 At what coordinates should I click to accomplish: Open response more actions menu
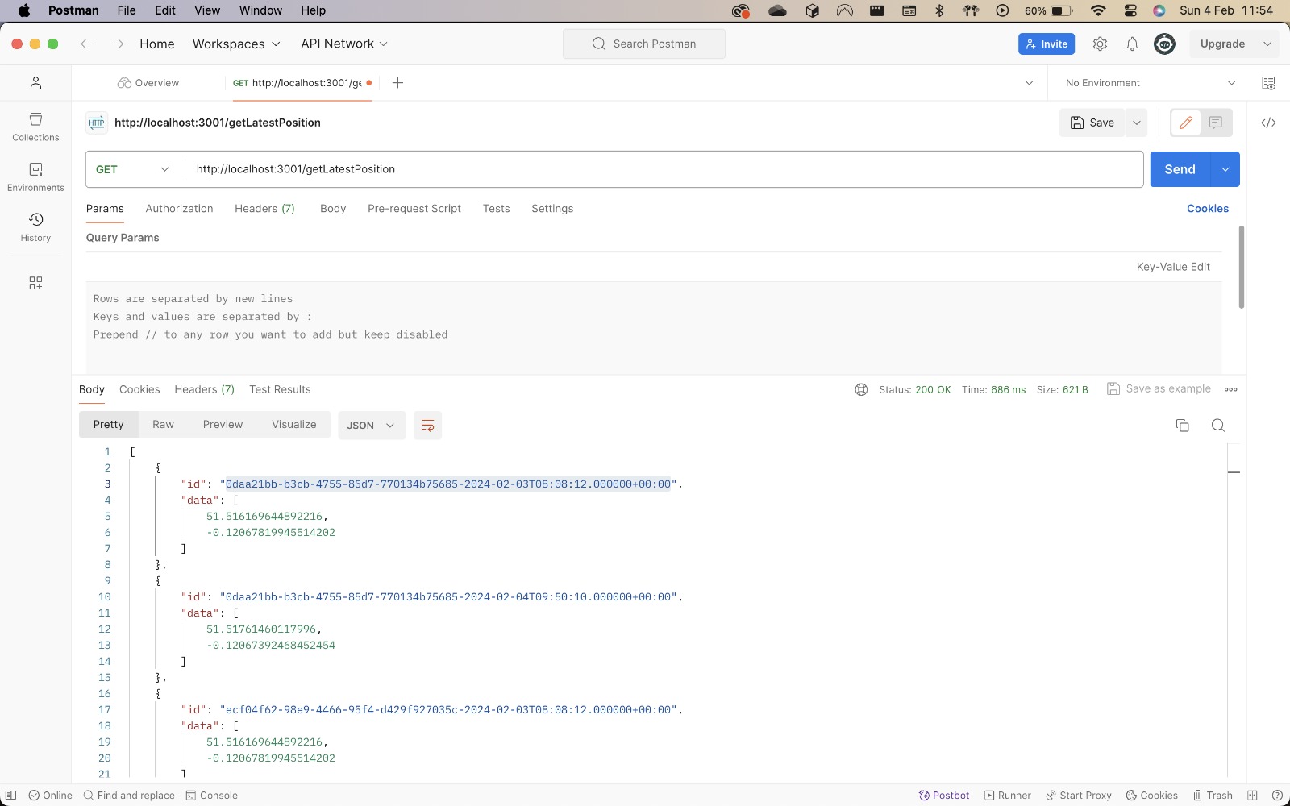click(1230, 389)
